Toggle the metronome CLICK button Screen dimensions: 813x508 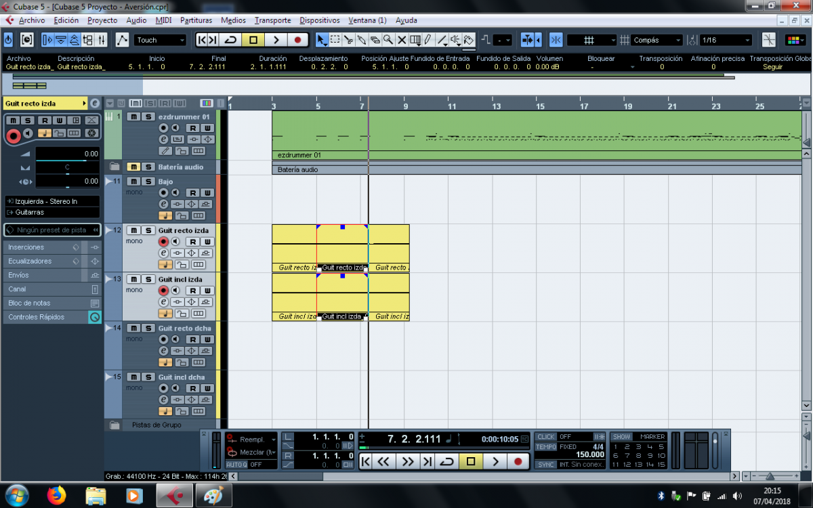546,437
